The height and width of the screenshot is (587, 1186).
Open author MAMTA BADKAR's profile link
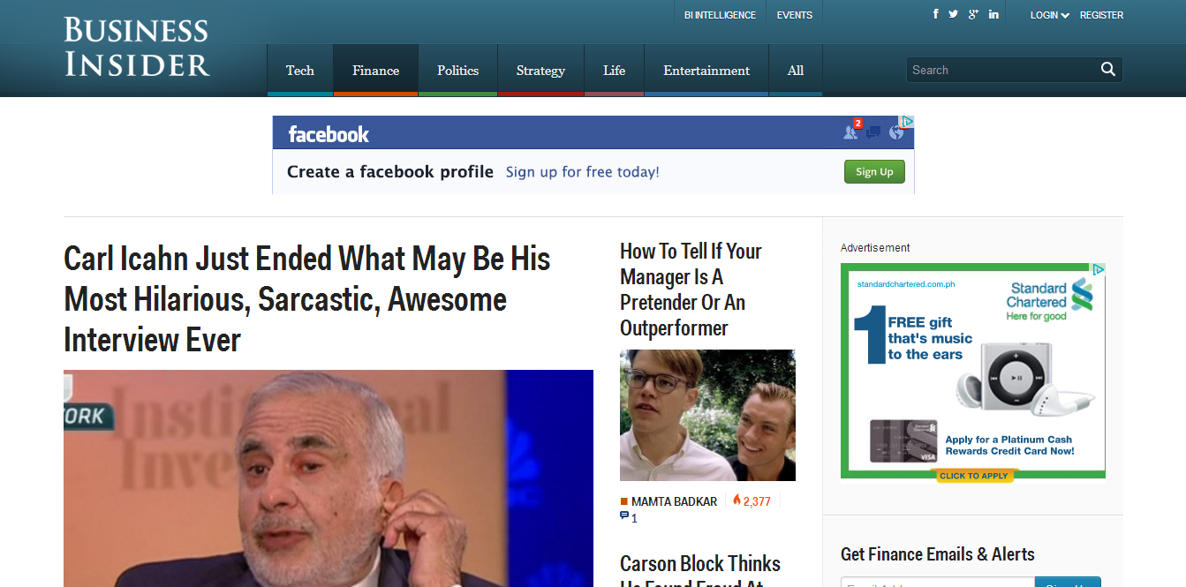(676, 500)
